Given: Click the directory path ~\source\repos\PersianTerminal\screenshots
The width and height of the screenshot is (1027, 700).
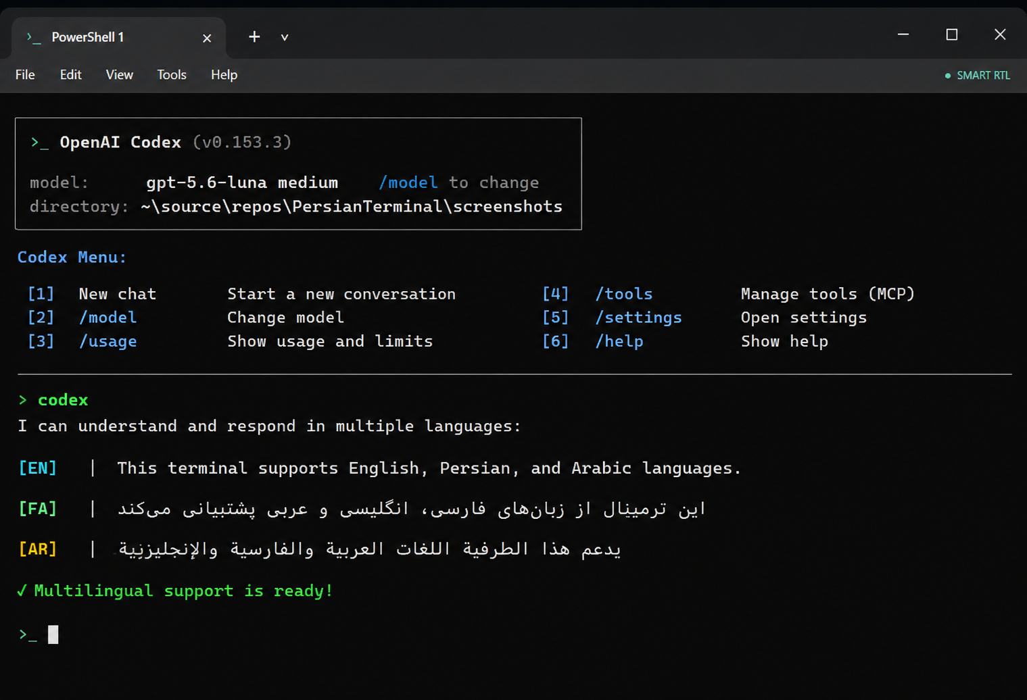Looking at the screenshot, I should tap(352, 206).
